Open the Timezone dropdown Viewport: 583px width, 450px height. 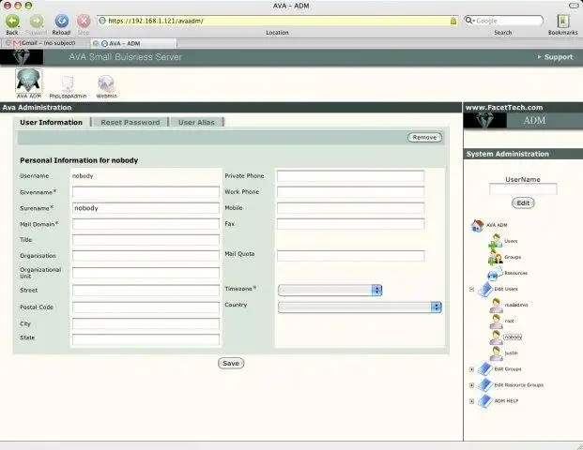[330, 290]
